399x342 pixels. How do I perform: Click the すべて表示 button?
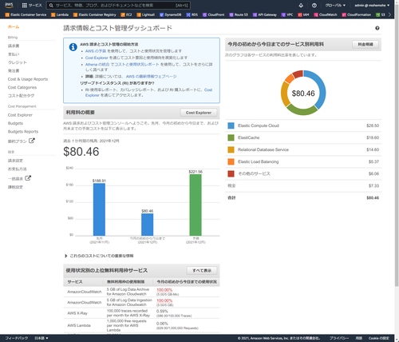(x=202, y=270)
